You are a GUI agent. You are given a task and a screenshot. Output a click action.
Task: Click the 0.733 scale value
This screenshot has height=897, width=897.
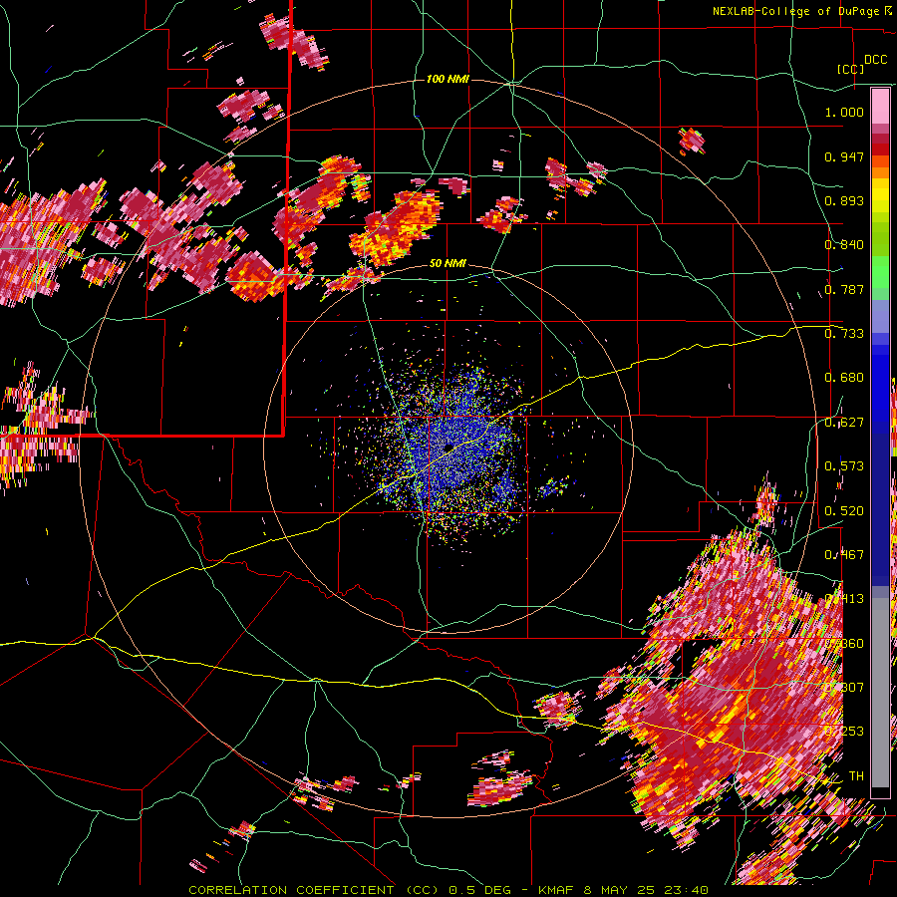[844, 334]
